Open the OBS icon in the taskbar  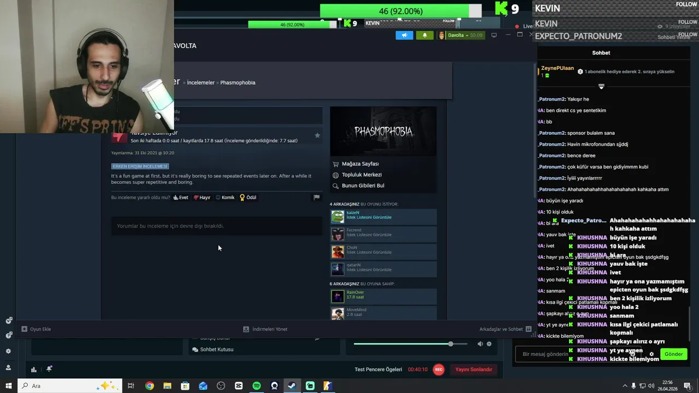(221, 386)
